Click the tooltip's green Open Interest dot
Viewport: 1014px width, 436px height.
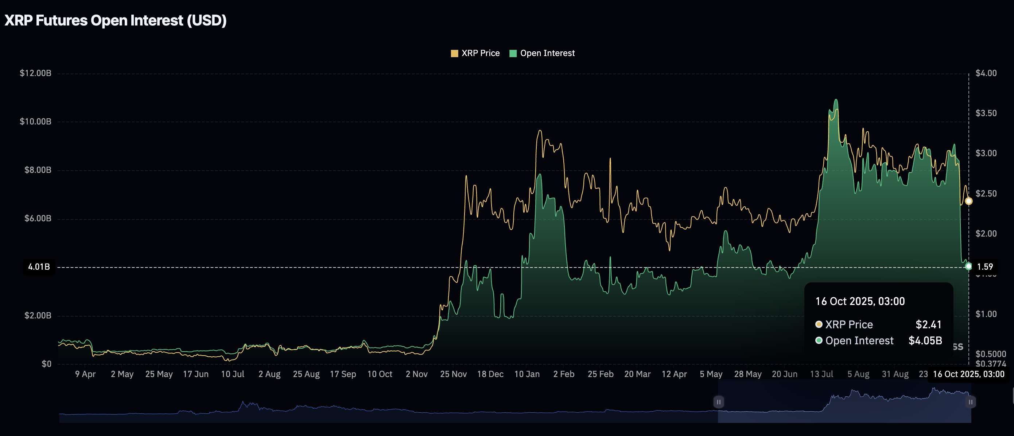tap(819, 341)
